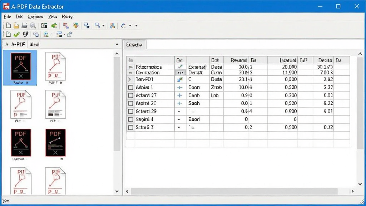Click the 9.22 value in Aupira 20 row

point(328,103)
